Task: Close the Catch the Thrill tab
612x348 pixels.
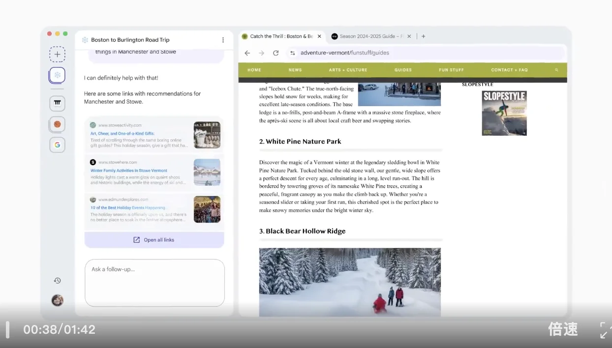Action: [x=319, y=36]
